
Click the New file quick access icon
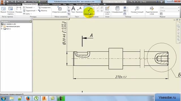pyautogui.click(x=8, y=2)
